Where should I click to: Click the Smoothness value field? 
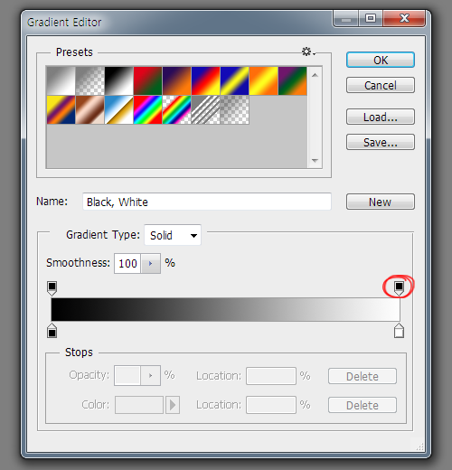127,263
